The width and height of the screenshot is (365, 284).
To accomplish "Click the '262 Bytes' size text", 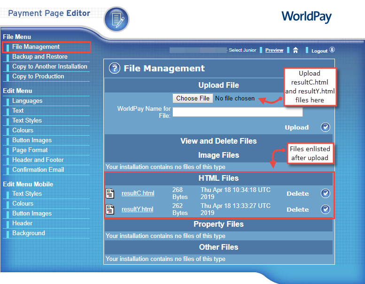I will (x=180, y=209).
